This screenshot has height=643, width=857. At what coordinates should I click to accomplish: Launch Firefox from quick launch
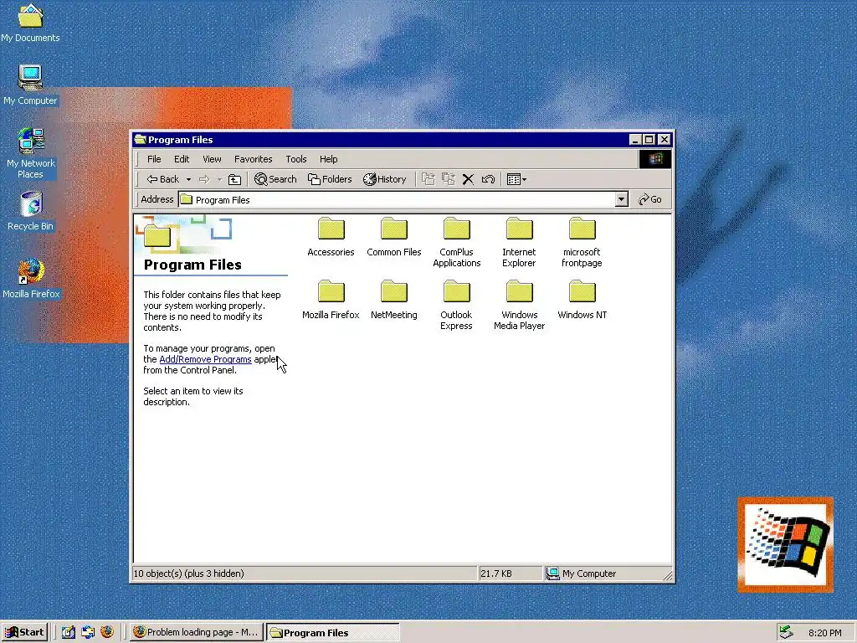pos(107,633)
